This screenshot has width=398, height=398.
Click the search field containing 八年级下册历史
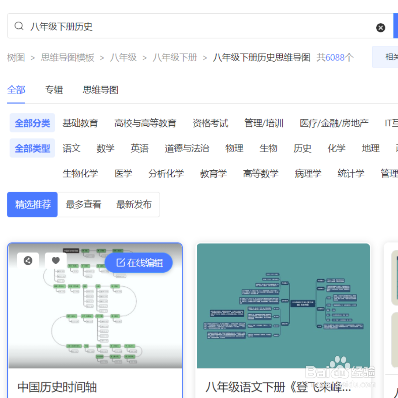pyautogui.click(x=200, y=26)
